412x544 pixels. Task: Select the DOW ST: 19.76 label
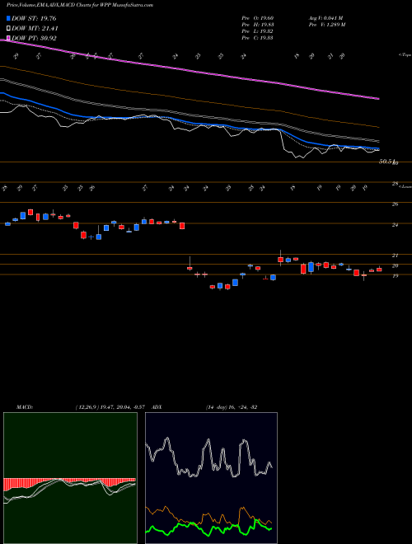[x=34, y=18]
